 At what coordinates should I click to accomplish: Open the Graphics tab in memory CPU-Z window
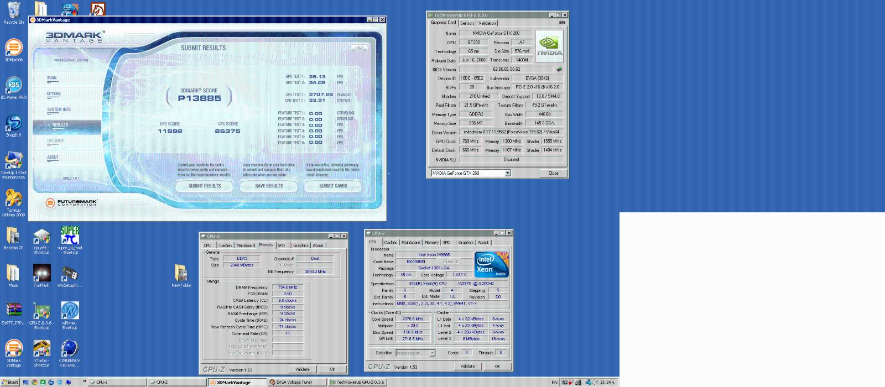coord(301,245)
